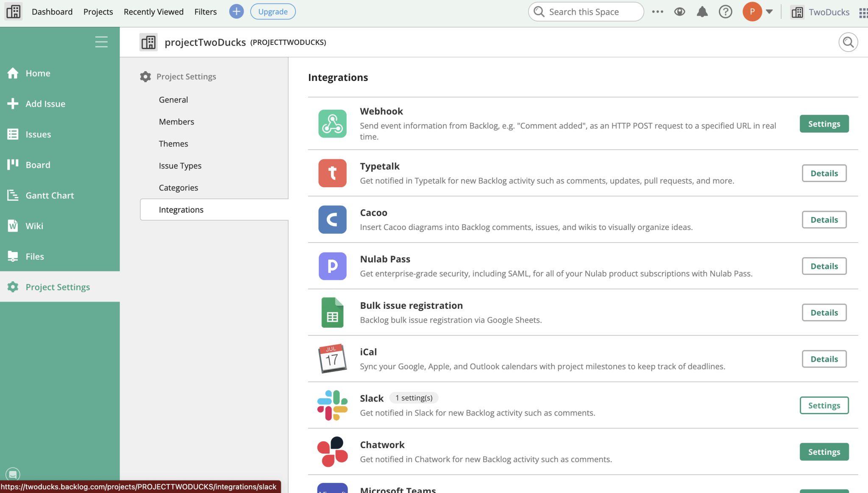
Task: Open the Recently Viewed menu
Action: tap(153, 11)
